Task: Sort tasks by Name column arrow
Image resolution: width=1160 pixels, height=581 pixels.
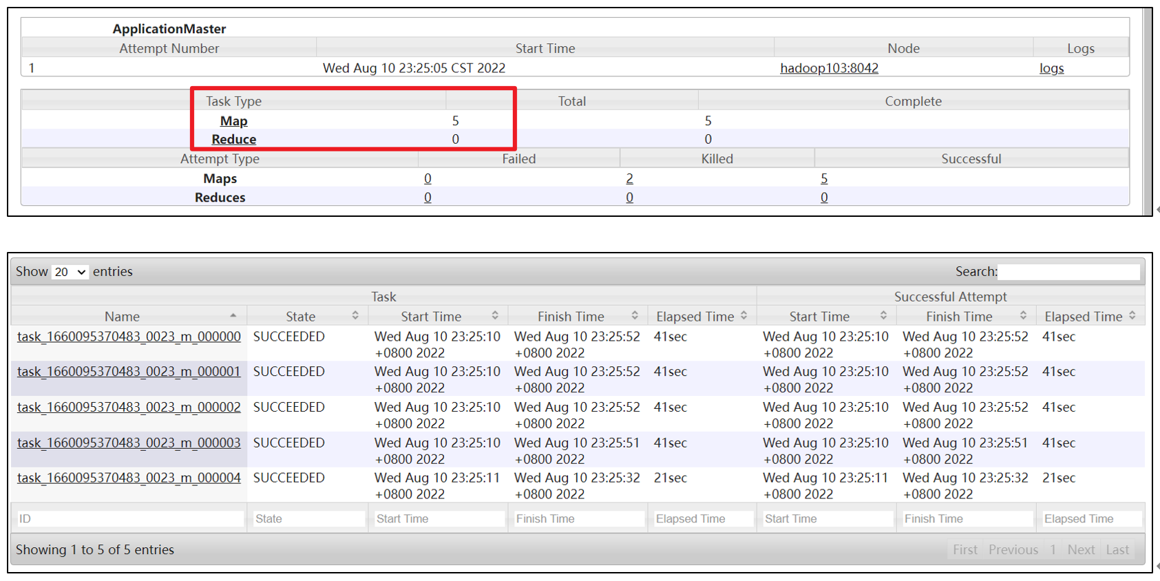Action: [x=233, y=316]
